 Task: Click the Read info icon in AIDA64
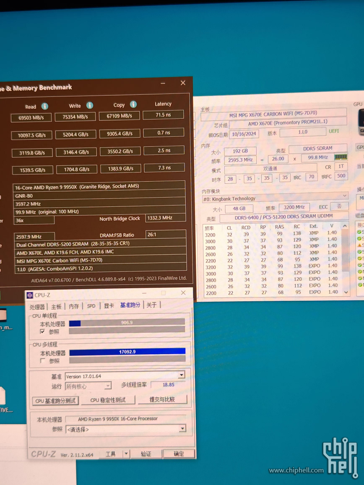pyautogui.click(x=45, y=107)
